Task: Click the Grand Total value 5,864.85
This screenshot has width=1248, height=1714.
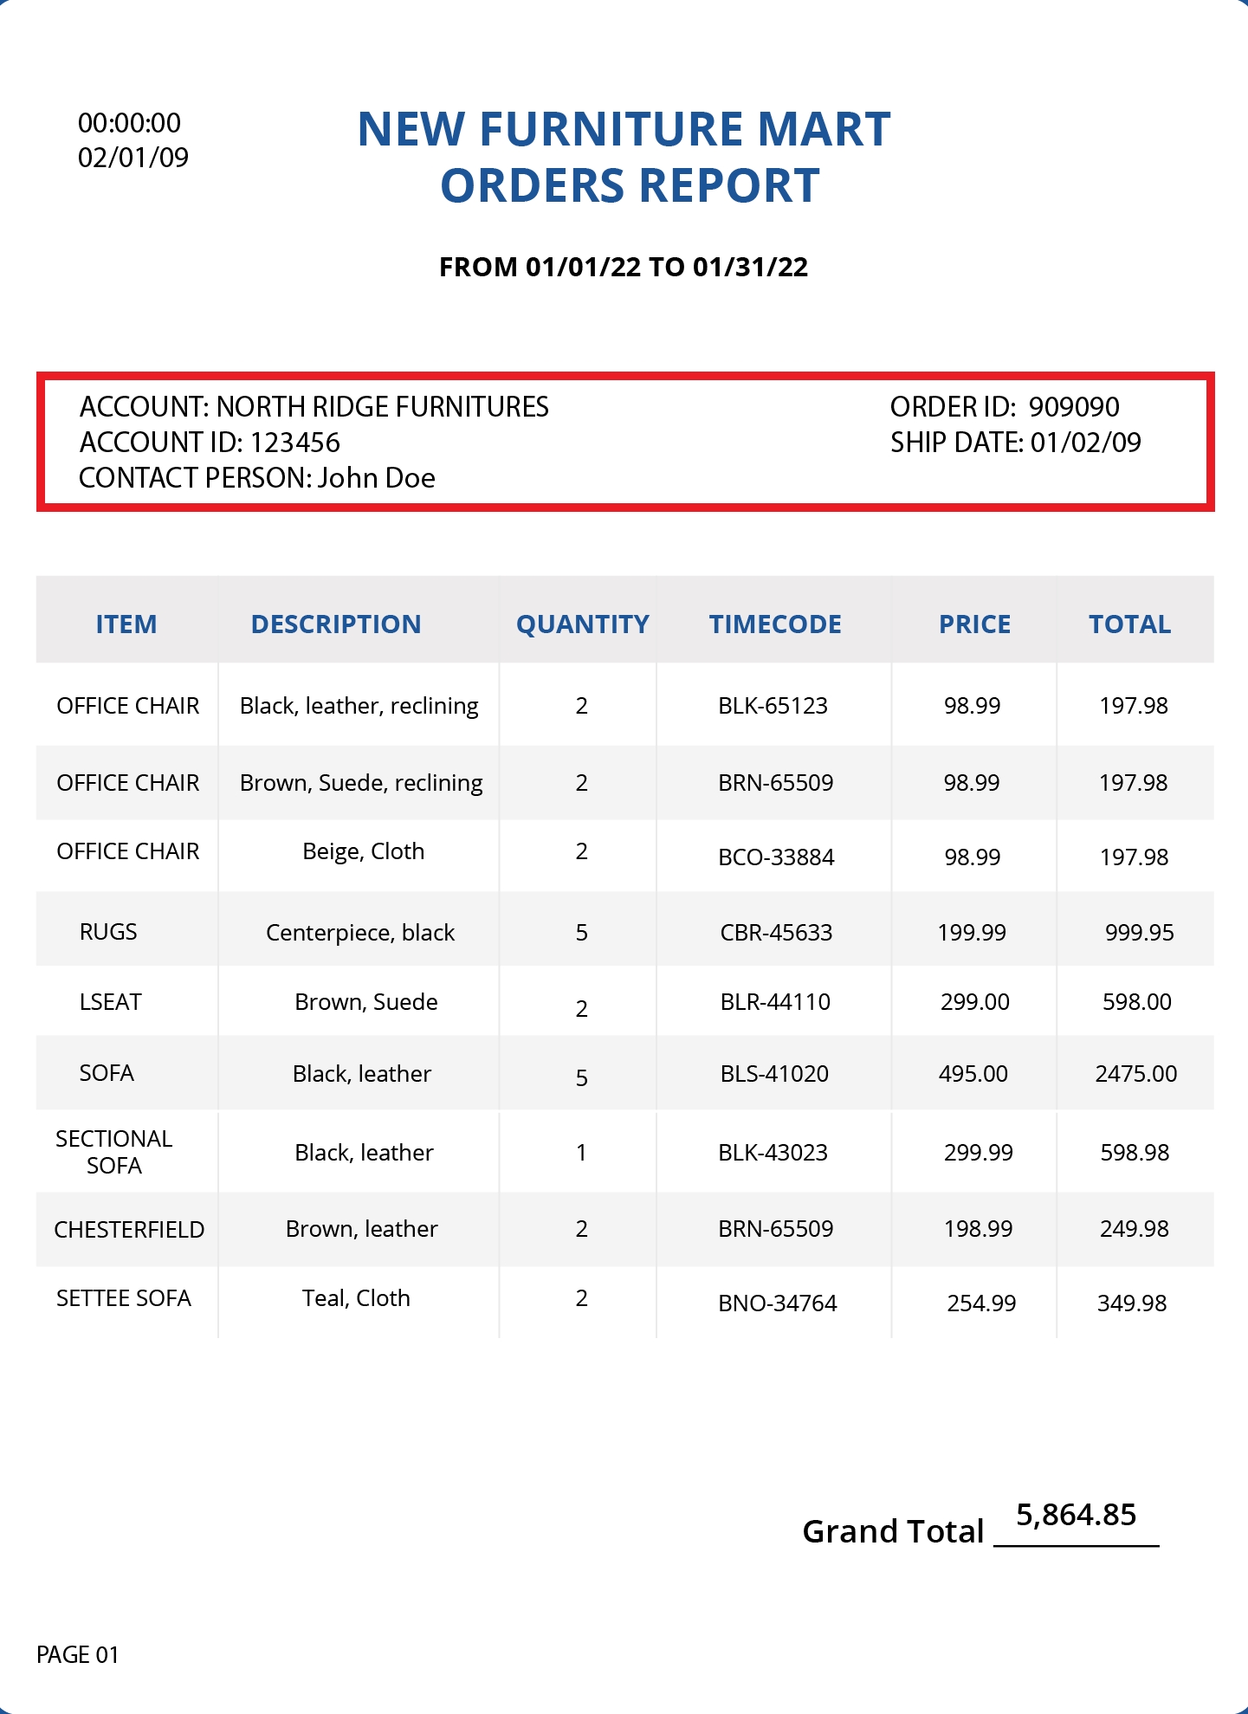Action: click(x=1076, y=1515)
